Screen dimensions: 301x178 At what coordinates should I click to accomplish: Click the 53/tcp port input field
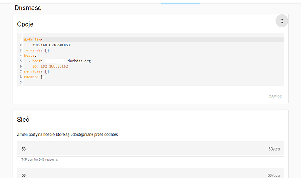pyautogui.click(x=150, y=149)
